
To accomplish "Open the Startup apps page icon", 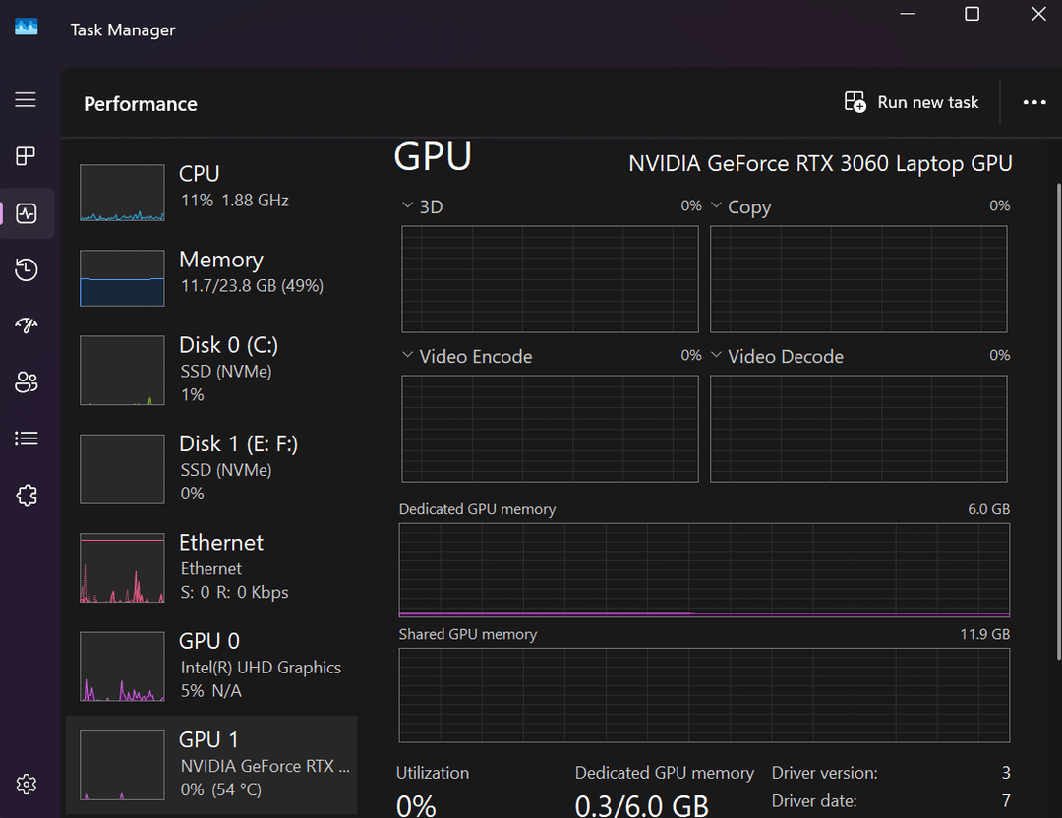I will coord(26,325).
